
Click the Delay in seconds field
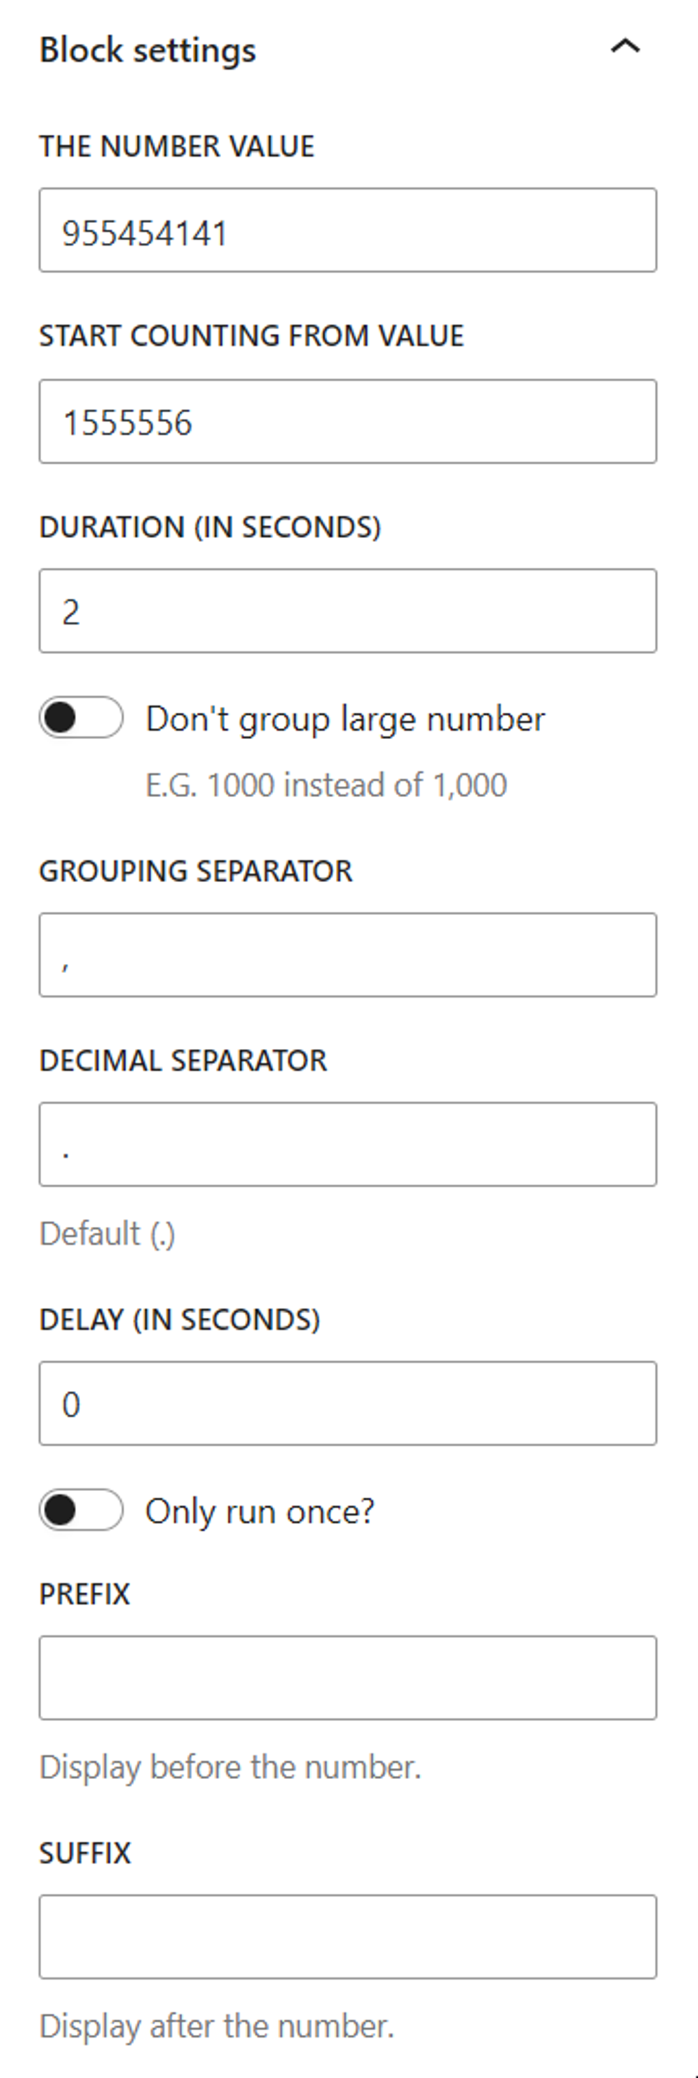(x=348, y=1403)
